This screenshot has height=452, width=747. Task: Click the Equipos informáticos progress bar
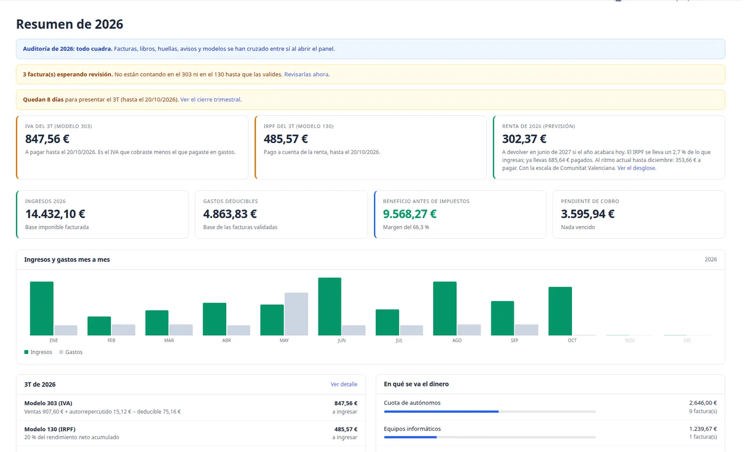(x=490, y=438)
